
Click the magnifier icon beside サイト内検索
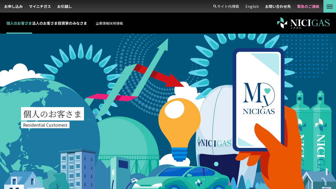[215, 6]
